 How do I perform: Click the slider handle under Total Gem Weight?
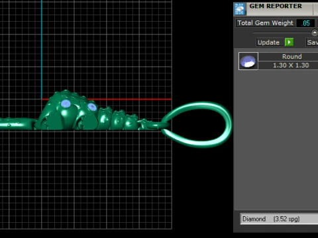point(315,32)
